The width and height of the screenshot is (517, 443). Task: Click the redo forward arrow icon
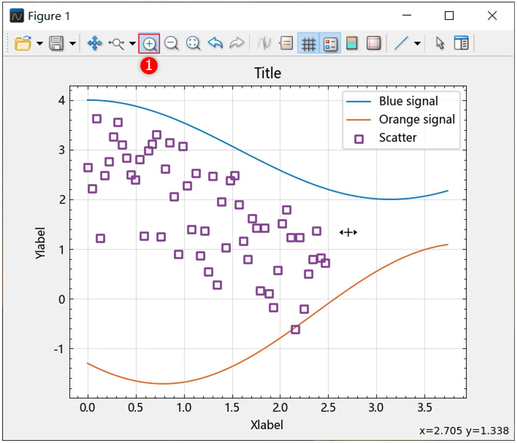237,43
